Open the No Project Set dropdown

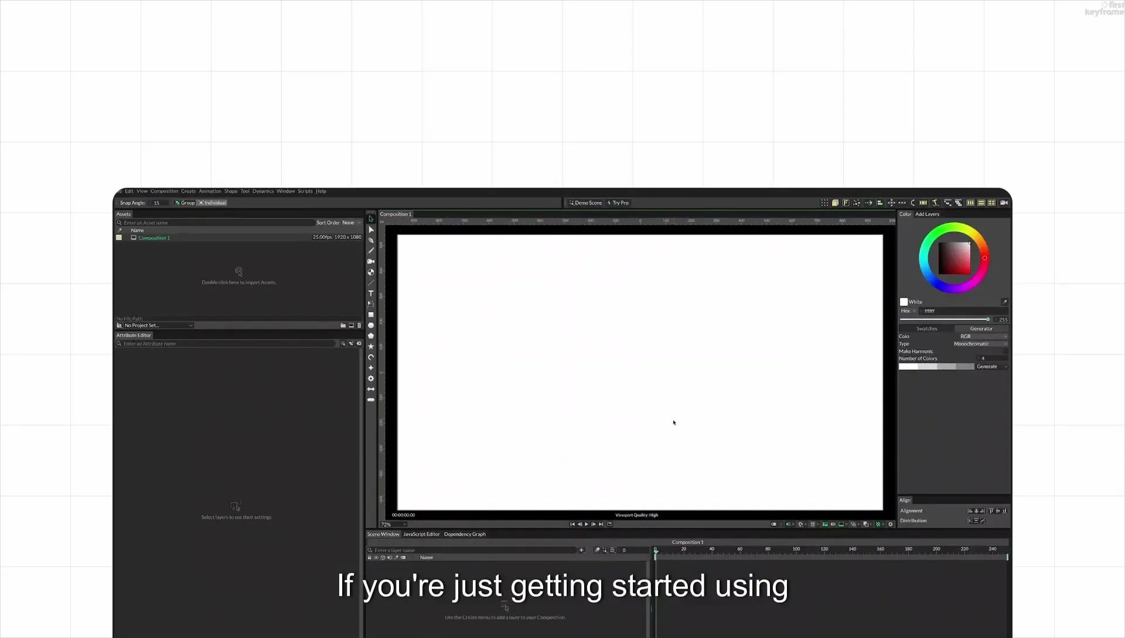pos(158,325)
